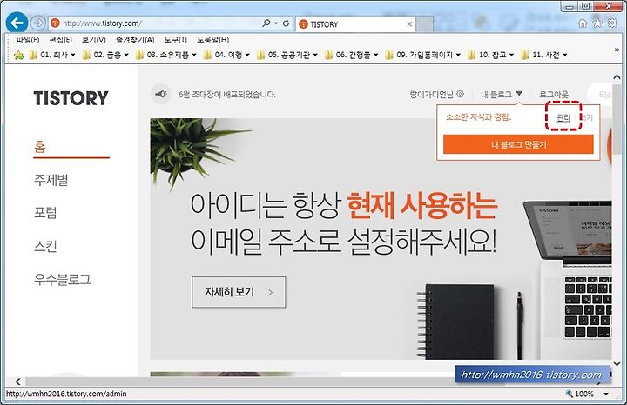This screenshot has width=627, height=405.
Task: Open Favorites star icon in toolbar
Action: click(x=597, y=23)
